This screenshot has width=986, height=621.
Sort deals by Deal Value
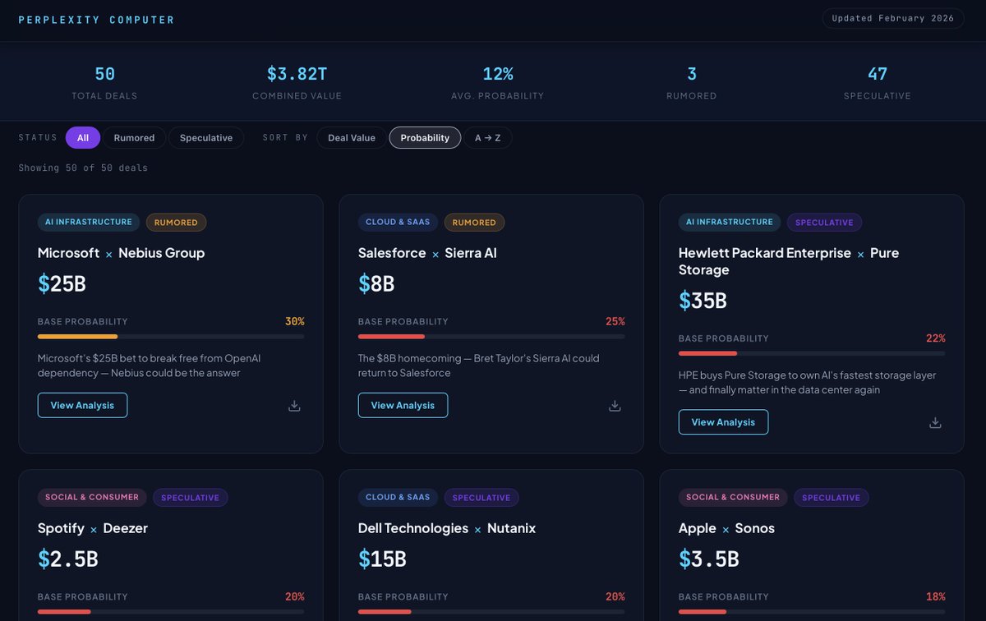352,138
